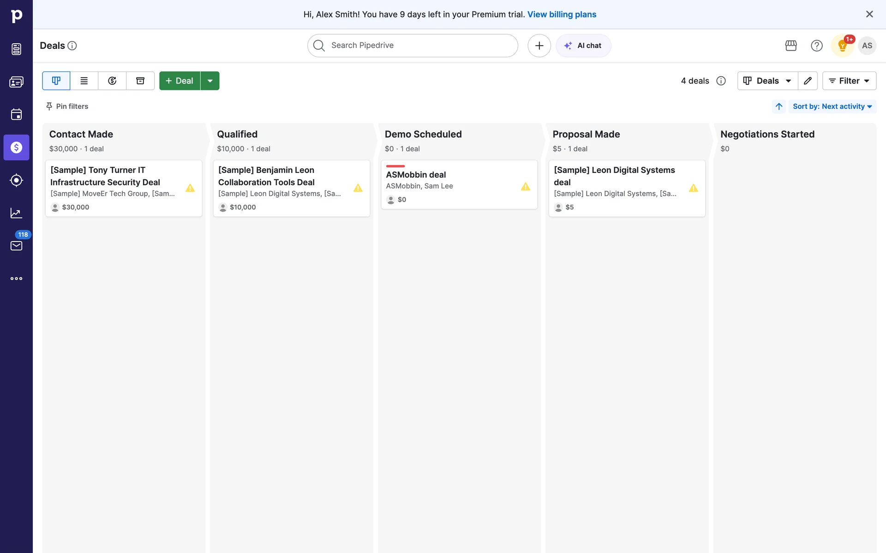Click Pin filters
This screenshot has height=553, width=886.
67,106
